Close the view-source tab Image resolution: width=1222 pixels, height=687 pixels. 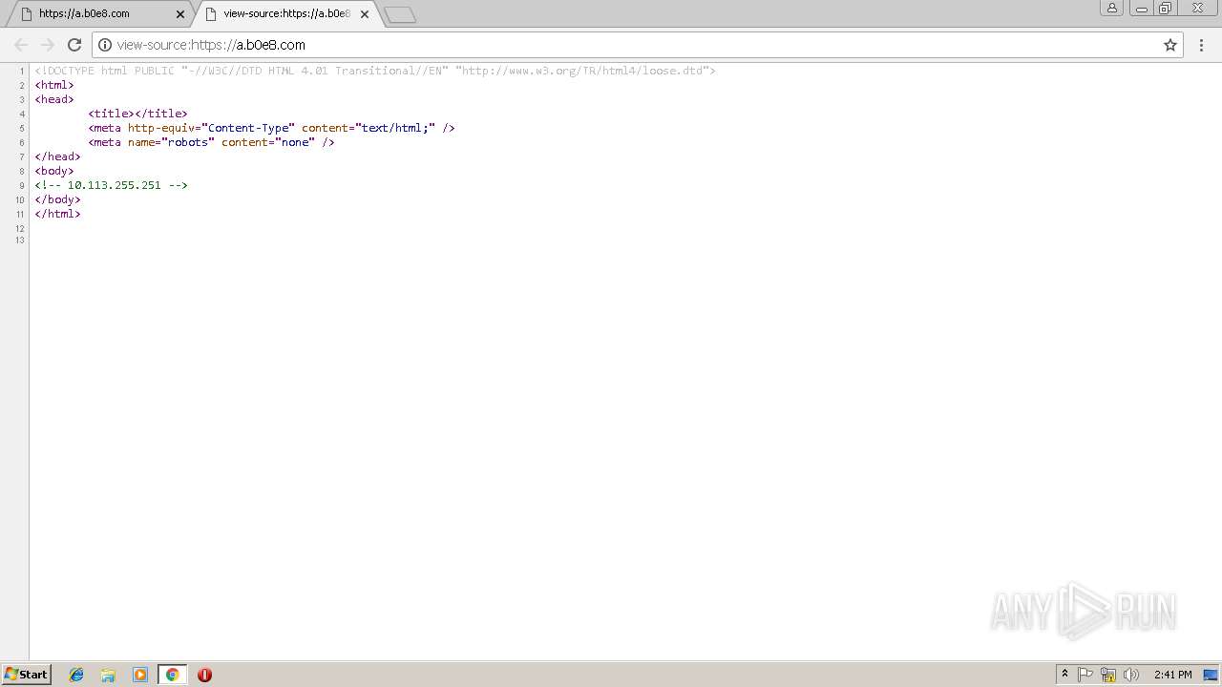tap(365, 14)
